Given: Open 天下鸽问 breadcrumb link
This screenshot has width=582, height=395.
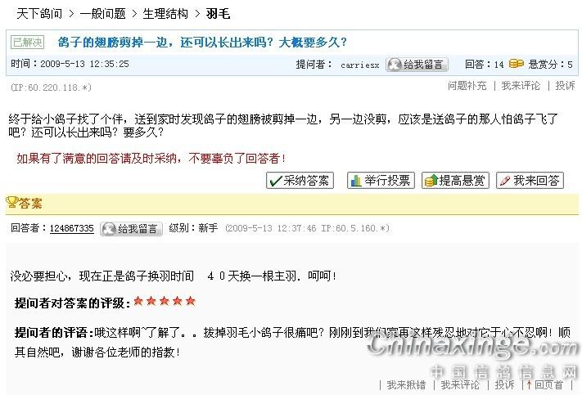Looking at the screenshot, I should tap(39, 14).
